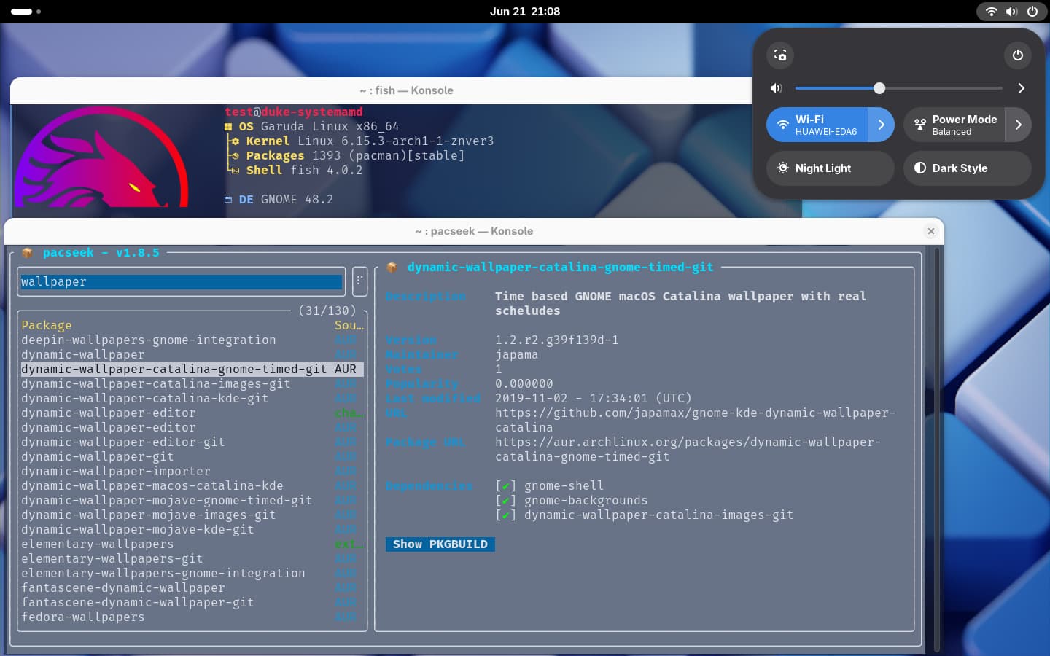1050x656 pixels.
Task: Focus the wallpaper search field
Action: coord(182,282)
